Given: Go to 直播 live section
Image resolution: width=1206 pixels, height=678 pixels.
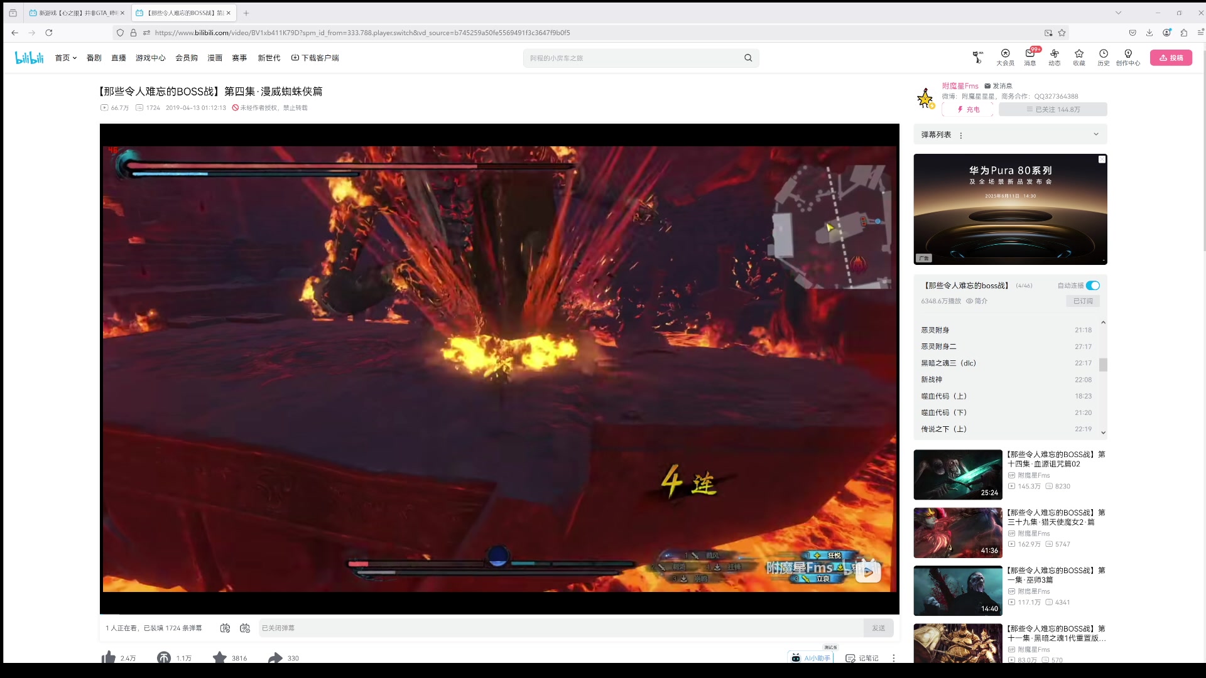Looking at the screenshot, I should click(119, 58).
